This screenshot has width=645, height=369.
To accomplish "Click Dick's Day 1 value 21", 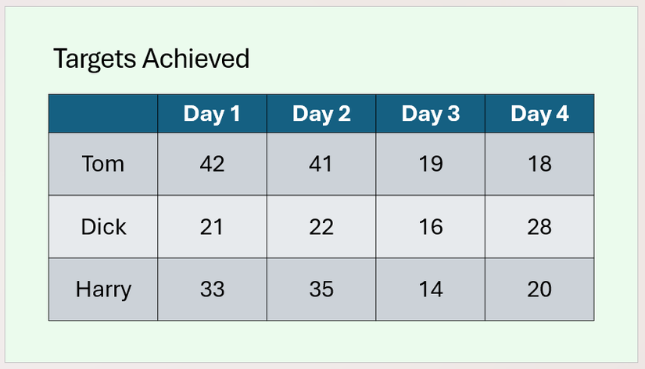I will (212, 227).
